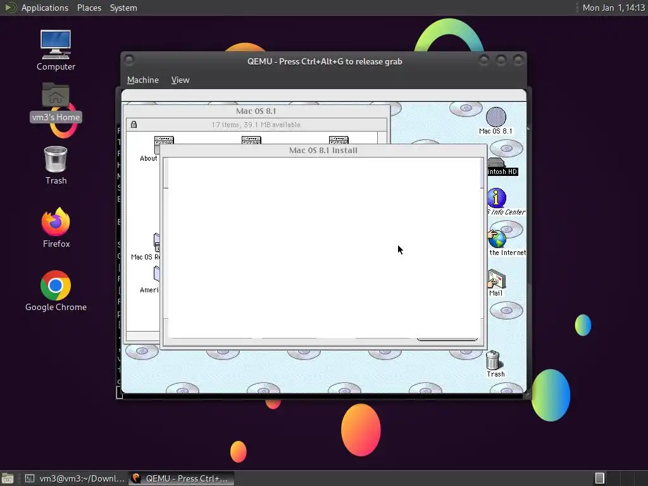
Task: Select the Mac OS Trash can icon
Action: coord(495,364)
